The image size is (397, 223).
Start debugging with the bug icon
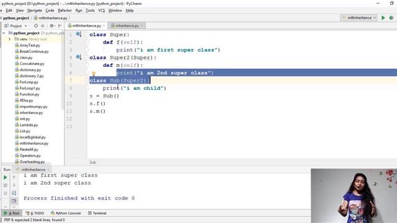tap(391, 18)
